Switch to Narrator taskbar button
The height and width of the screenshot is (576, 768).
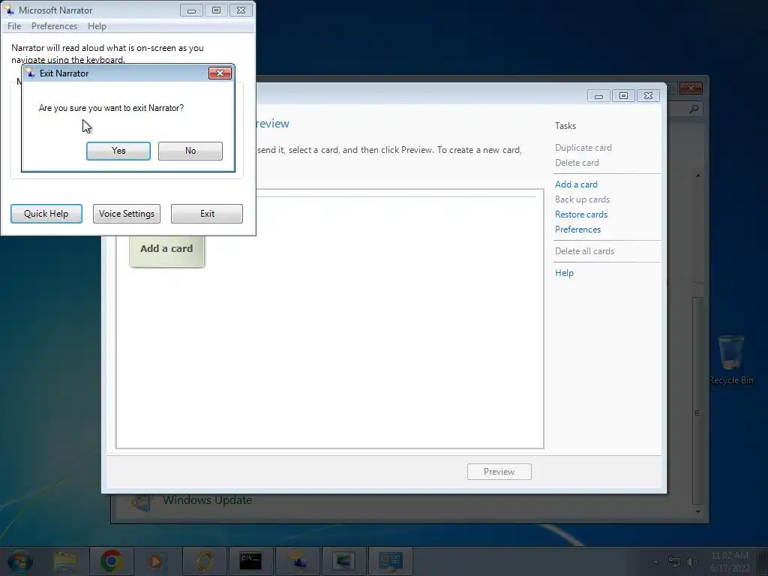[x=297, y=561]
